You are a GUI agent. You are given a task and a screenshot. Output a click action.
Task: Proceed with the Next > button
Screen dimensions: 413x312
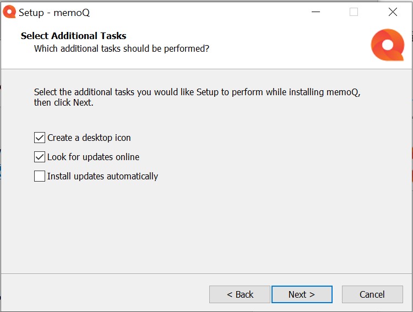tap(302, 294)
